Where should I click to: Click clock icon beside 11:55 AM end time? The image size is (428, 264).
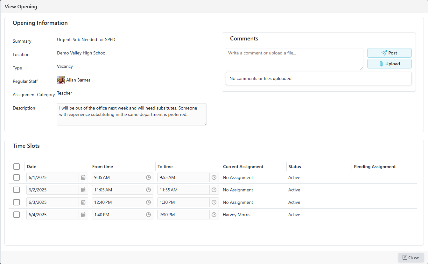click(x=214, y=190)
